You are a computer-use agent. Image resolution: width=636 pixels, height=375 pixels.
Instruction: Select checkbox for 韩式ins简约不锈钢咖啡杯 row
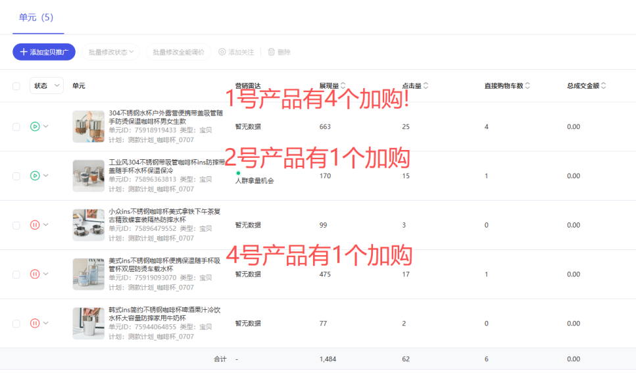(x=16, y=323)
